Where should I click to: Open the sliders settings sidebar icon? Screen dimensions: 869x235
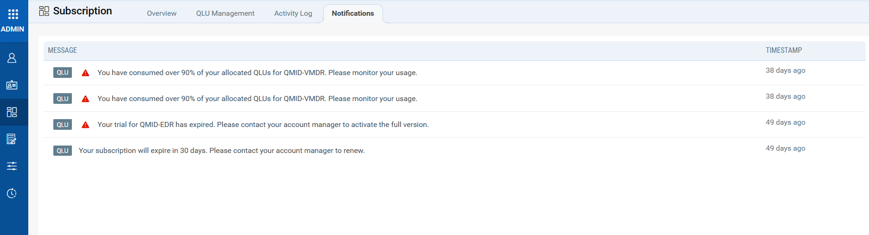(x=12, y=166)
